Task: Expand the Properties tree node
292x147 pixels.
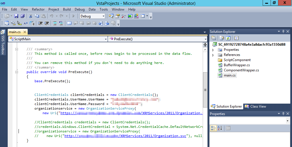Action: 213,50
